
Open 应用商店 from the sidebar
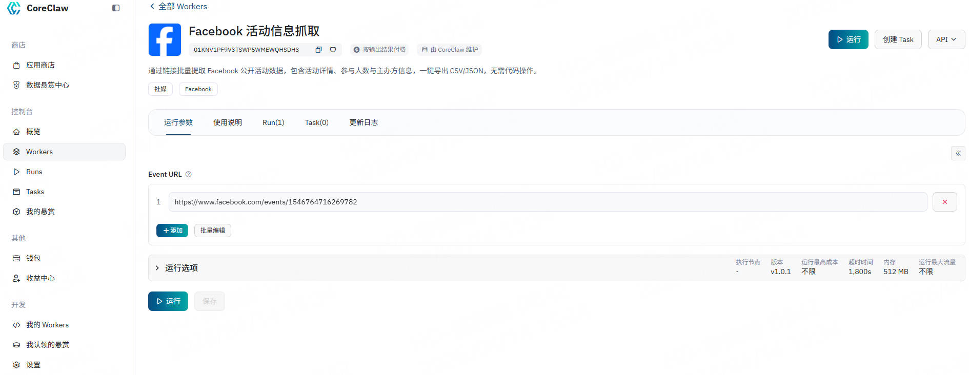41,65
